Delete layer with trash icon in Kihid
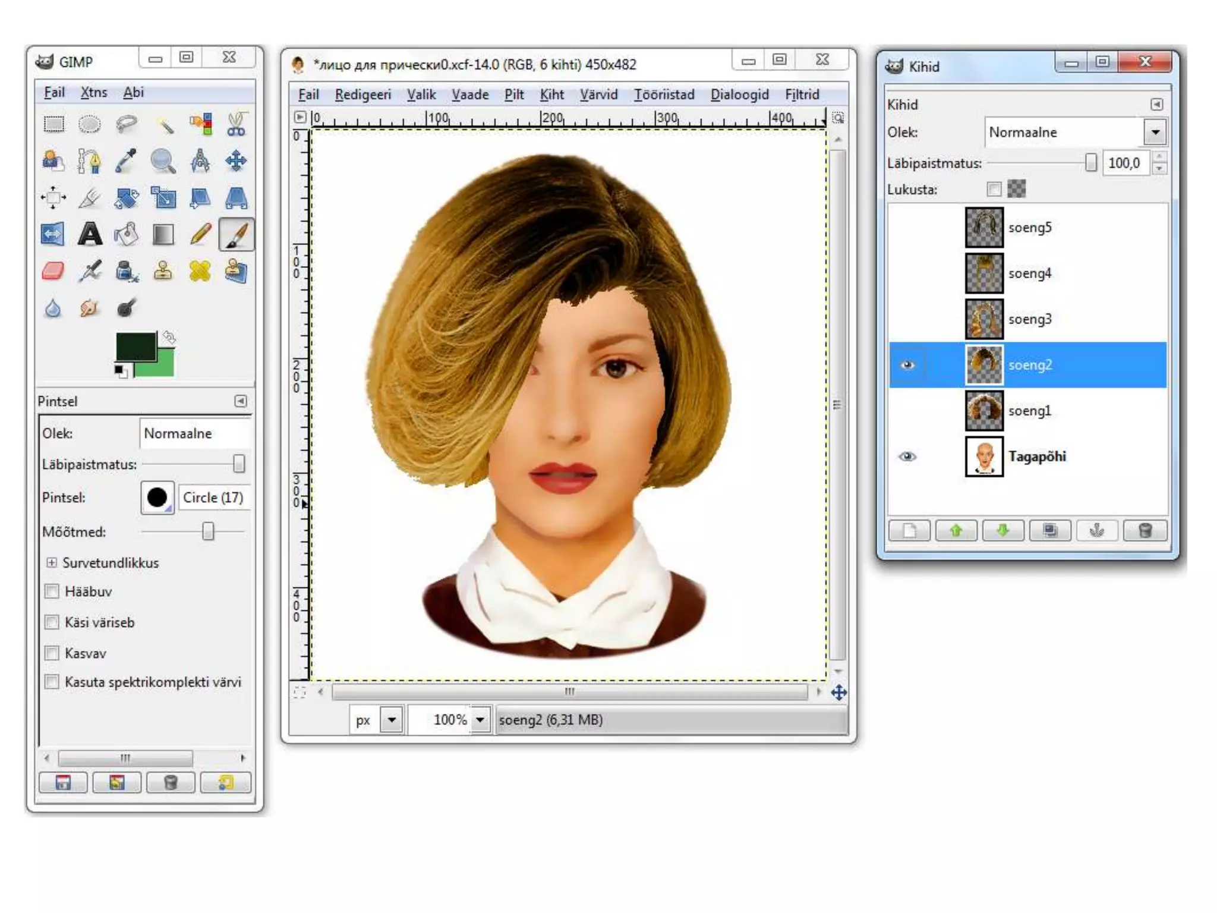 (1145, 530)
